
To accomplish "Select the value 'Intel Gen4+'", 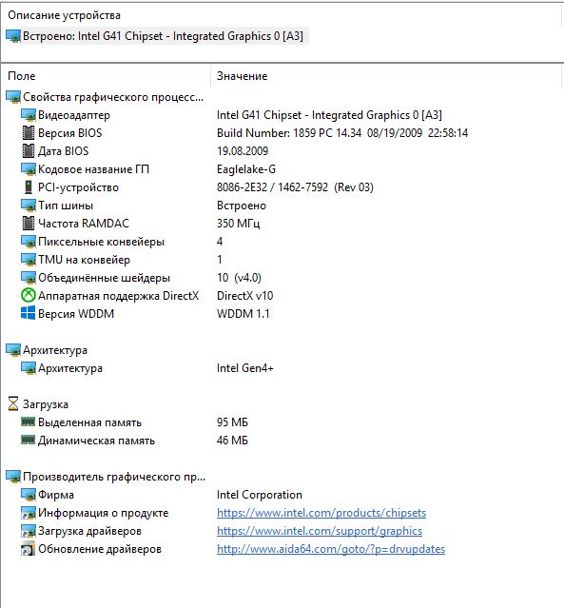I will point(245,368).
